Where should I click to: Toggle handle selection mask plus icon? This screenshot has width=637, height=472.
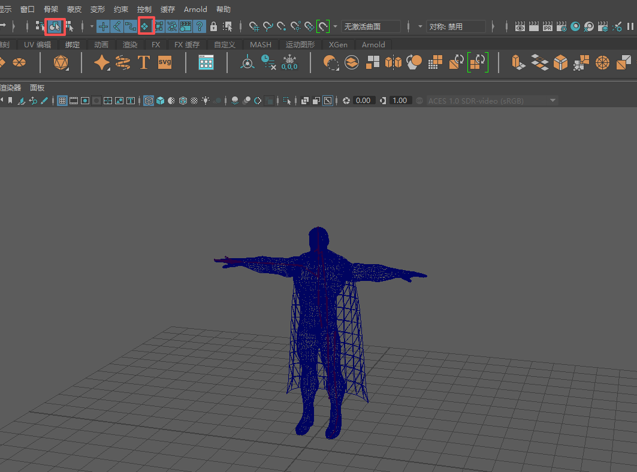coord(103,27)
